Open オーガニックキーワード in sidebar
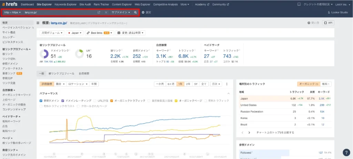Screen dimensions: 353x159 pos(17,95)
